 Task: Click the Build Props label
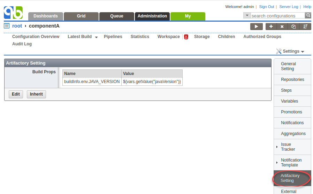[x=44, y=72]
